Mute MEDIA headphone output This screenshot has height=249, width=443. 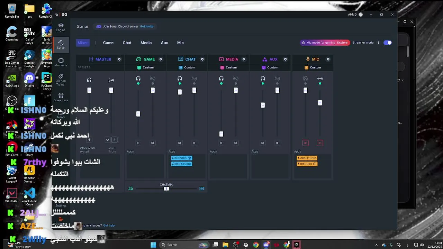[x=221, y=143]
